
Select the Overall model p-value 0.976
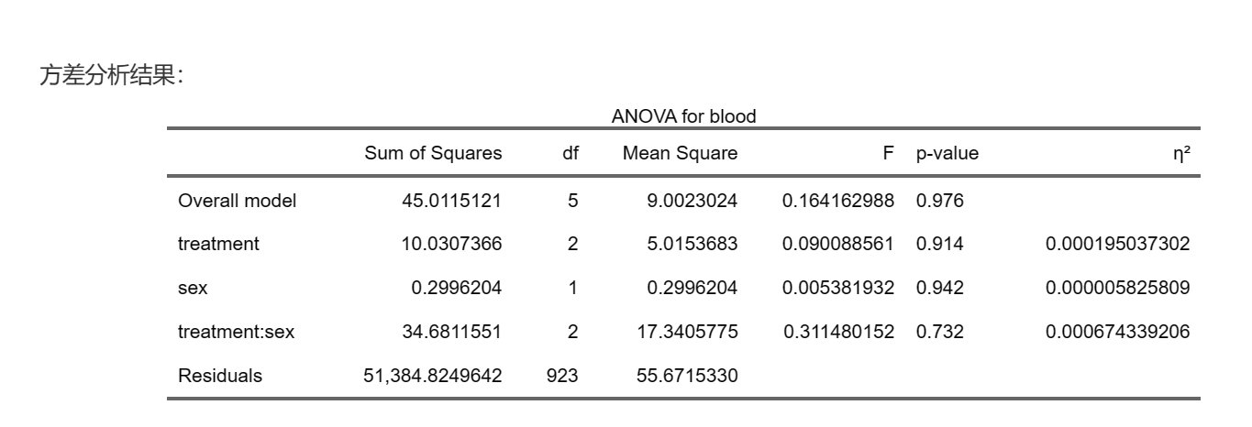coord(939,200)
